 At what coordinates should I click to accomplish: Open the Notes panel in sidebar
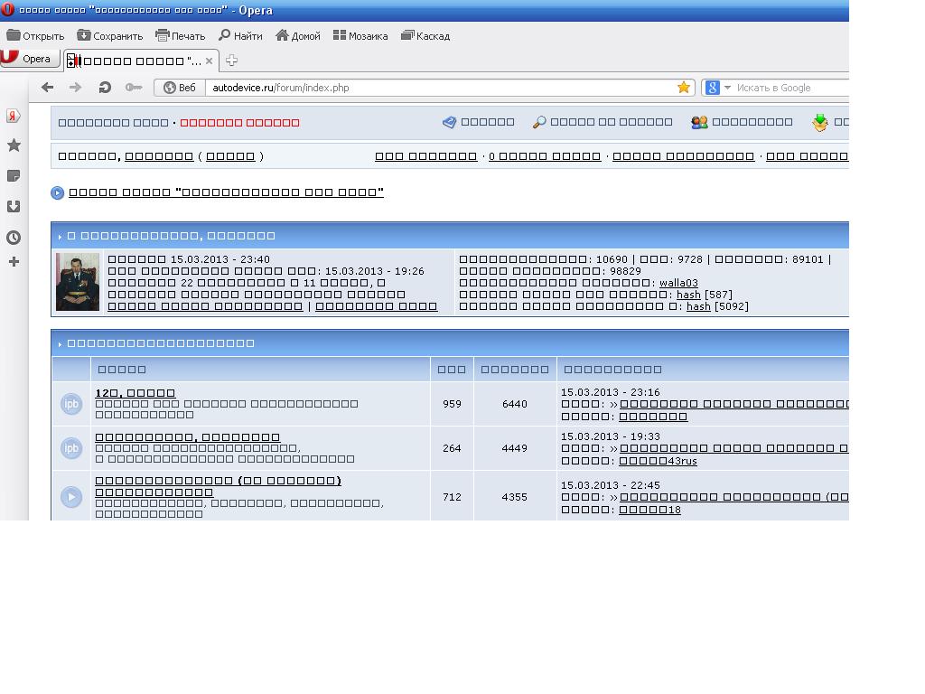14,176
